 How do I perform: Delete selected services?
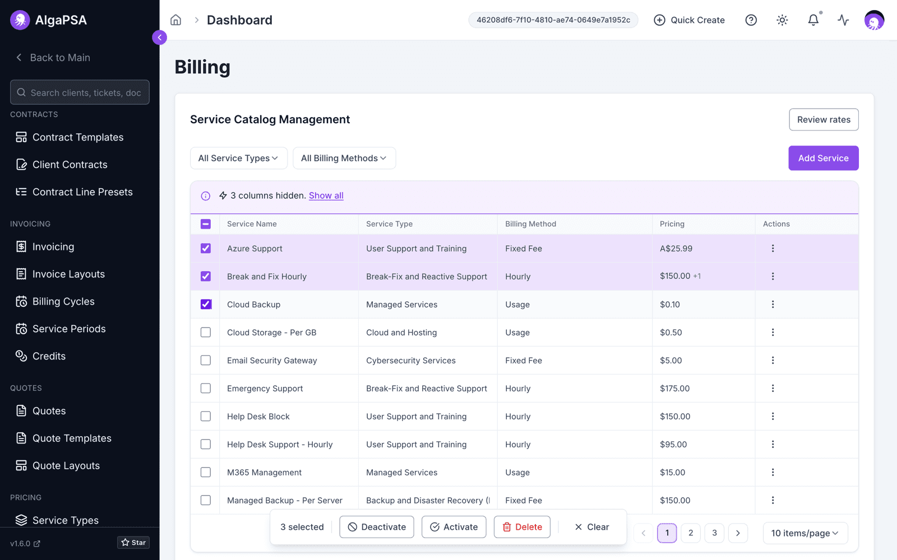[522, 527]
